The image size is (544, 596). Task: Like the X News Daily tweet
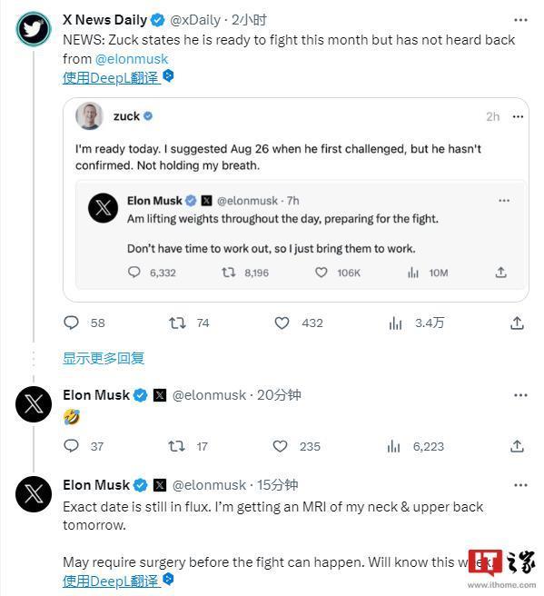click(x=282, y=323)
